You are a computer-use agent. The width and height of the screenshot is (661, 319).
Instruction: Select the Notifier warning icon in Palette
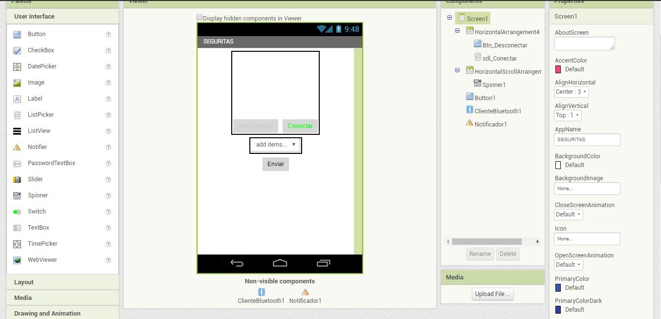coord(17,147)
